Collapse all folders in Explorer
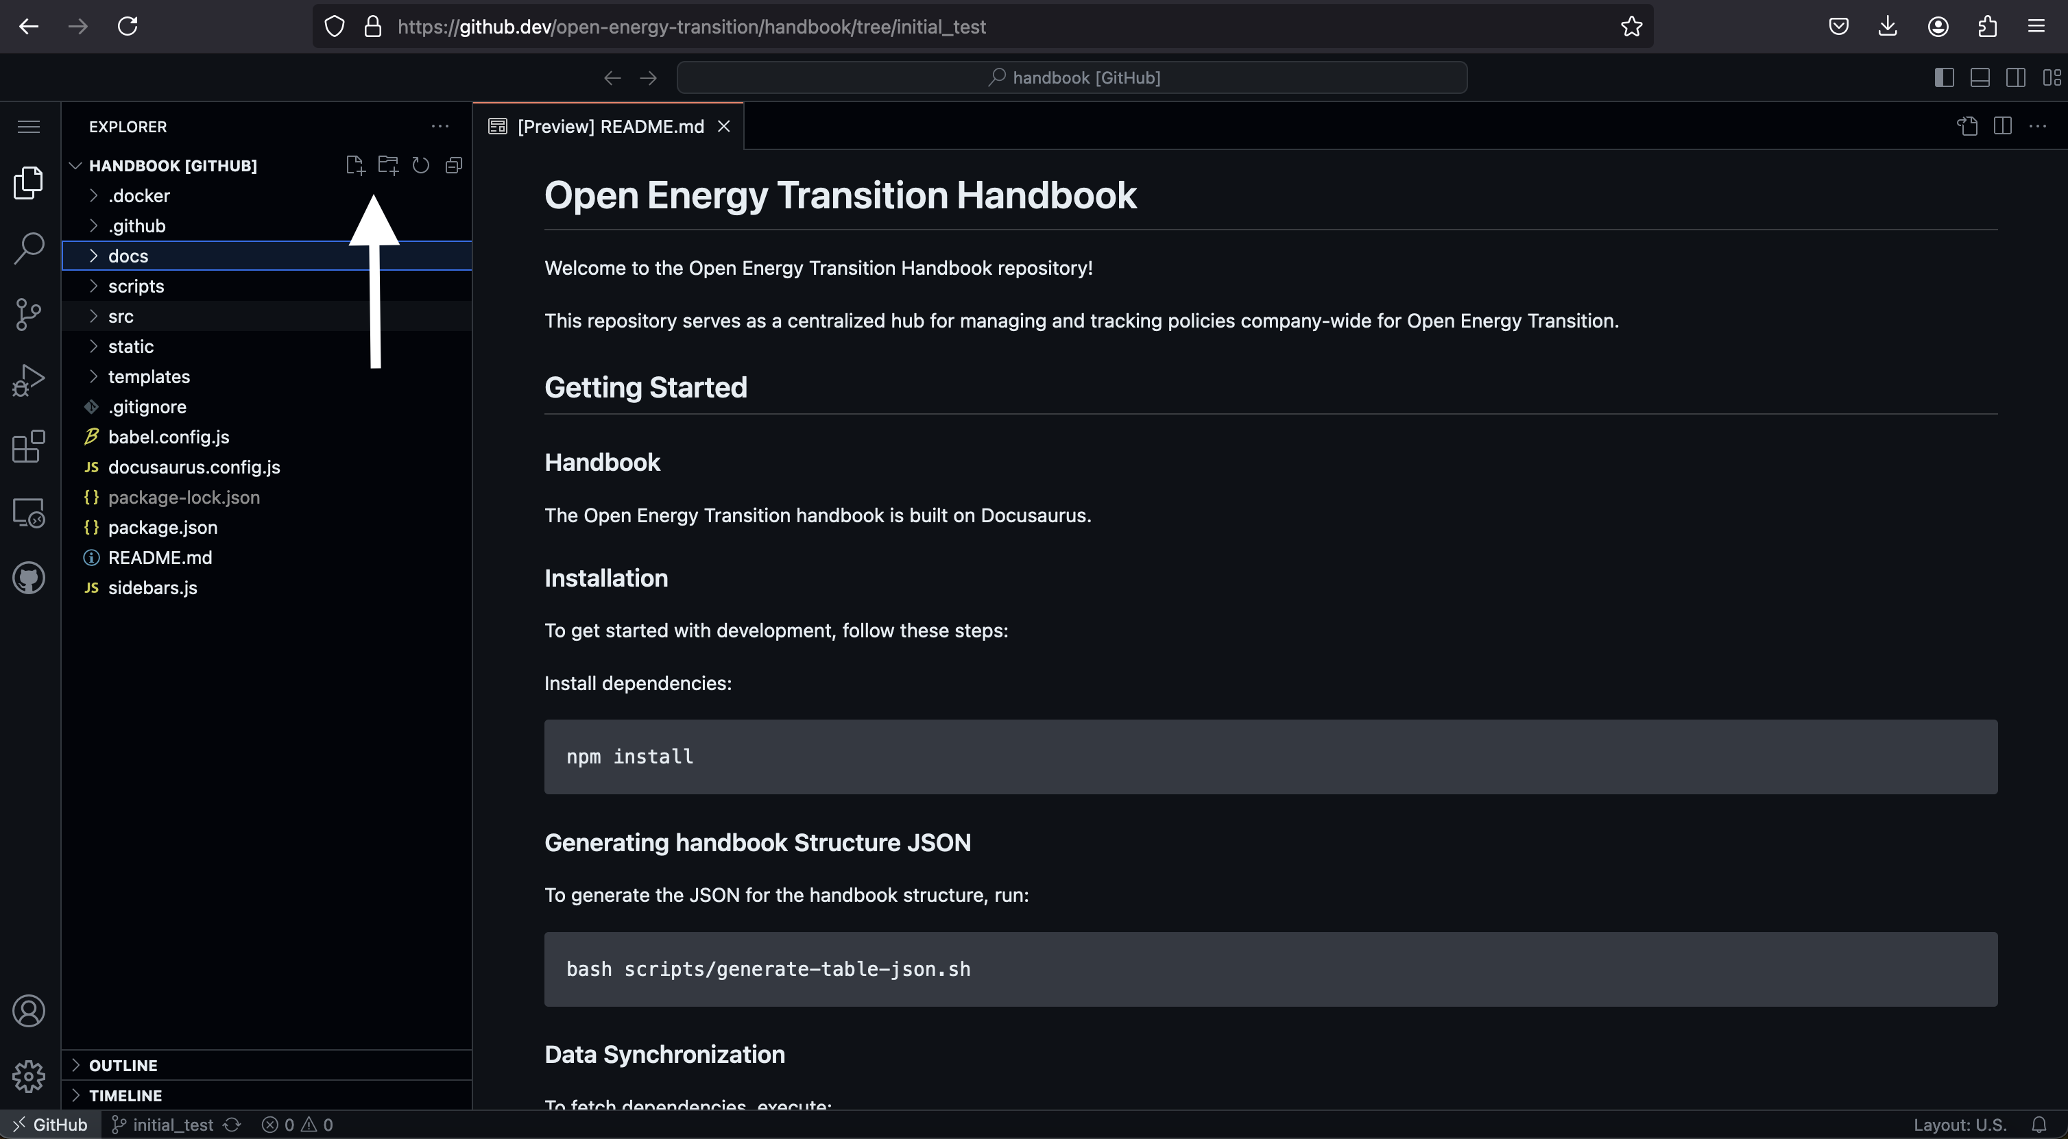 pos(454,165)
